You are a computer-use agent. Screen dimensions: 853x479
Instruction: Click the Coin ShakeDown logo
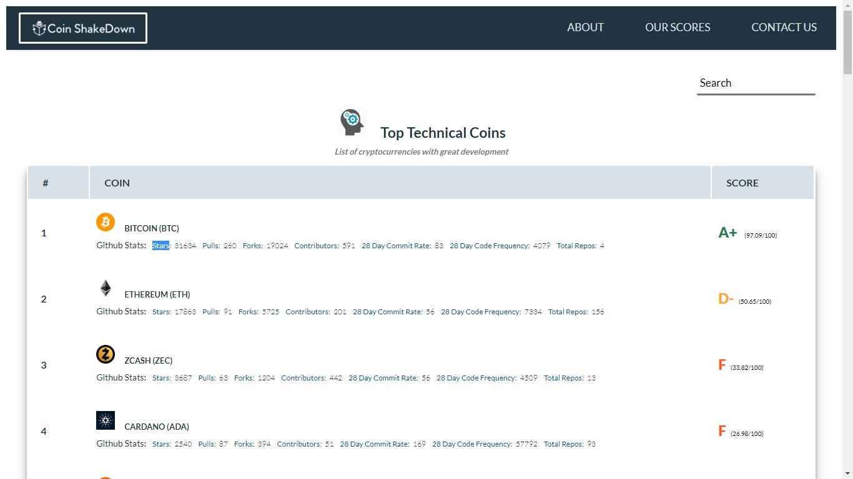pos(83,28)
